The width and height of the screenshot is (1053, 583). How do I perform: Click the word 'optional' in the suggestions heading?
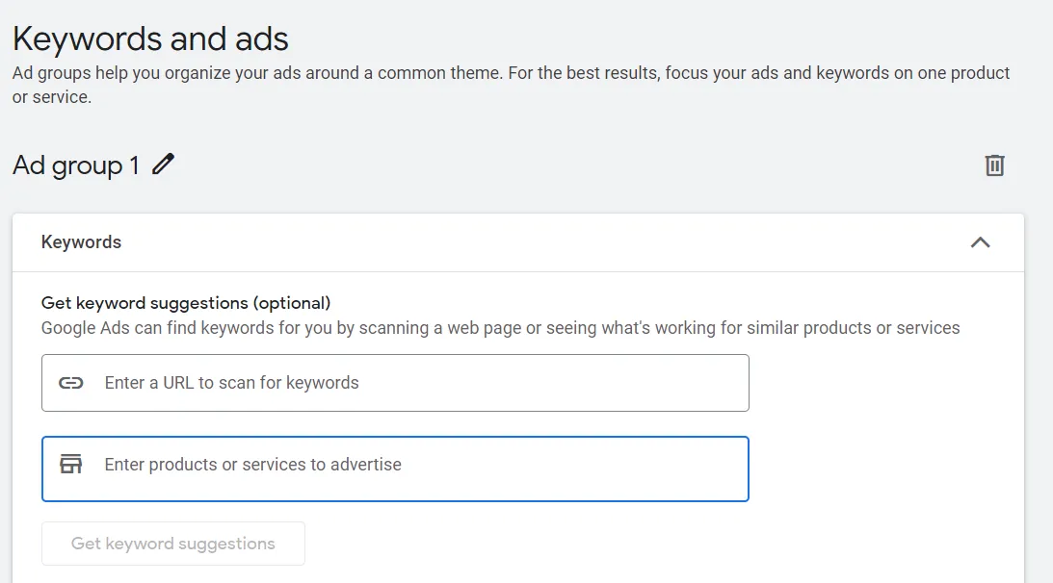292,303
